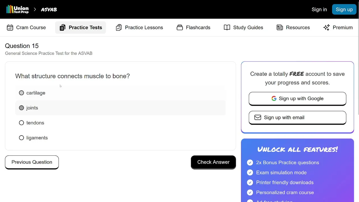The width and height of the screenshot is (359, 202).
Task: Click the "Unlock all features!" heading
Action: pos(298,150)
